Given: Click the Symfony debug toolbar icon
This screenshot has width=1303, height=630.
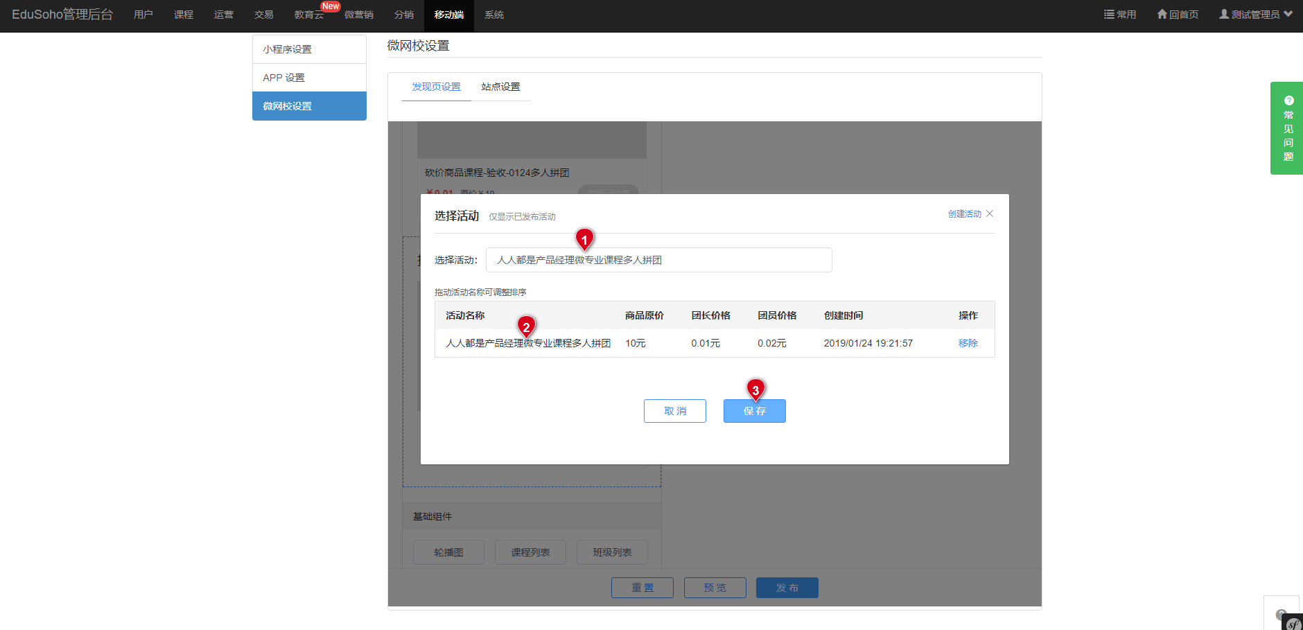Looking at the screenshot, I should (x=1293, y=623).
